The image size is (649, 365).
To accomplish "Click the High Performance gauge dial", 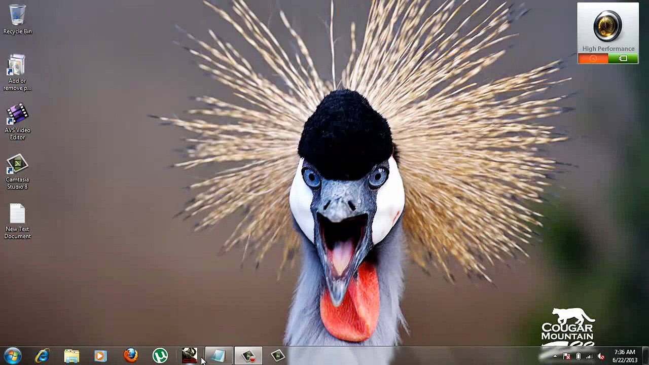I will click(607, 26).
